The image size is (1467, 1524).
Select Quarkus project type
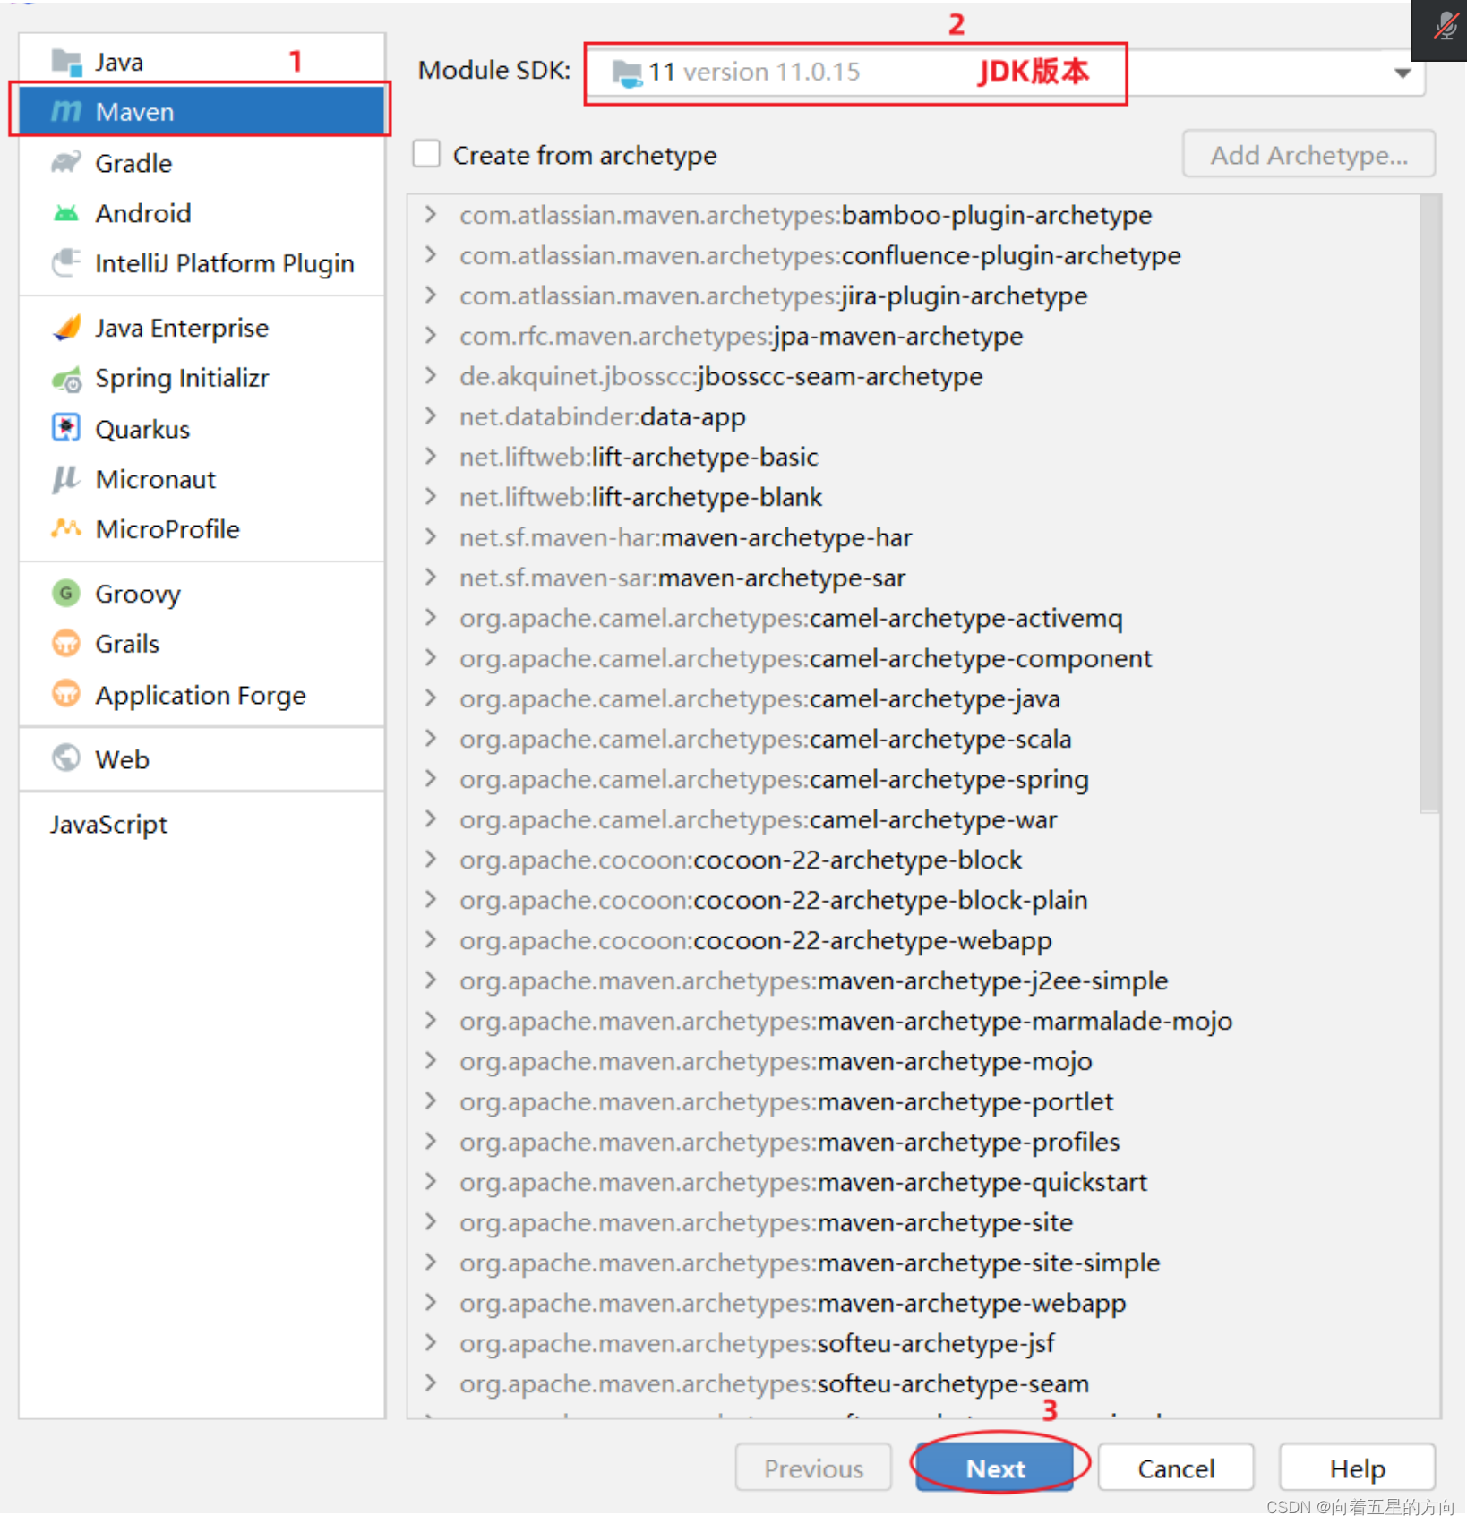[202, 429]
